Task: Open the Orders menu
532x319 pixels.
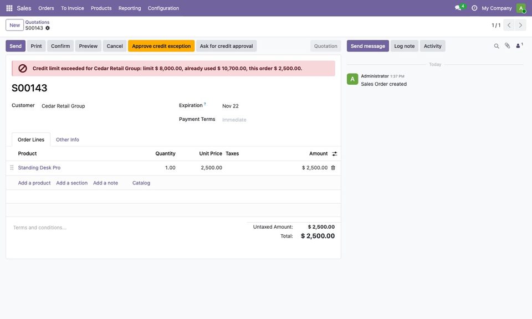Action: [46, 8]
